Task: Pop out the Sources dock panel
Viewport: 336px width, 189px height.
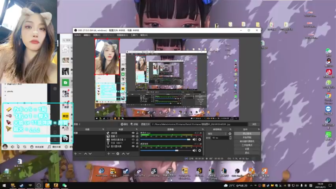Action: pos(136,129)
